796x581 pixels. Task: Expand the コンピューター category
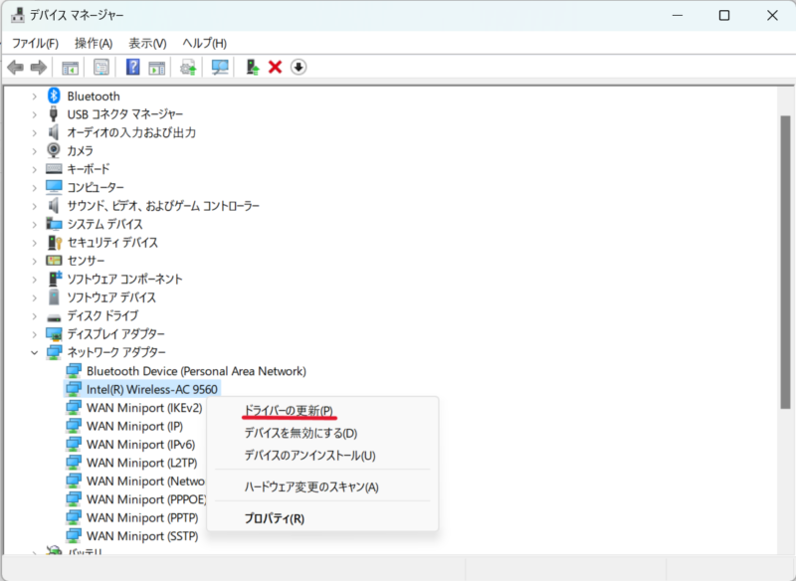pyautogui.click(x=35, y=187)
